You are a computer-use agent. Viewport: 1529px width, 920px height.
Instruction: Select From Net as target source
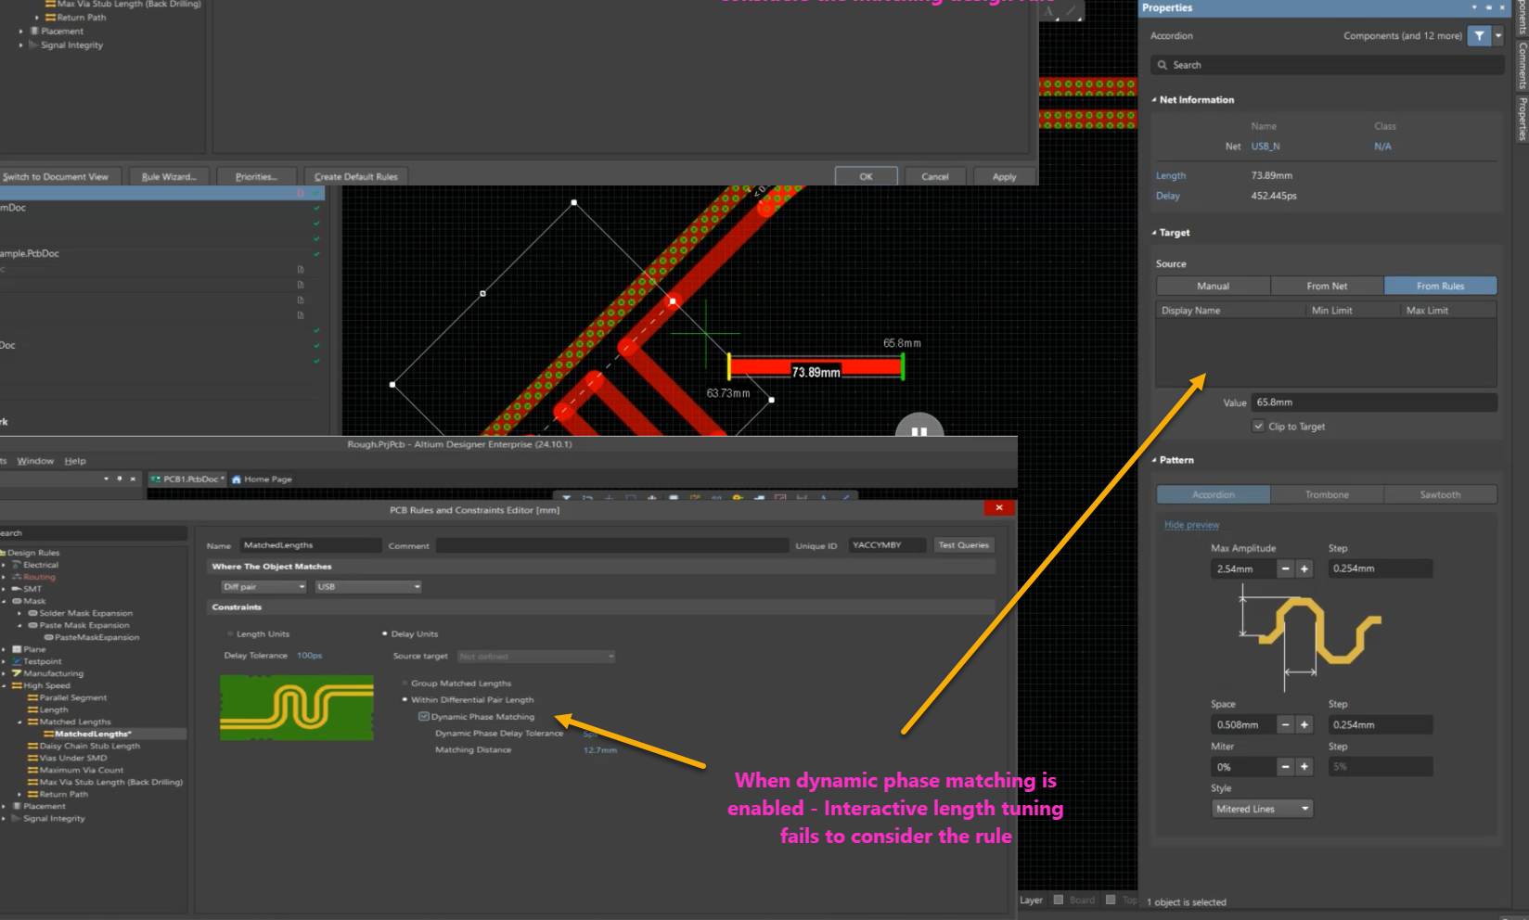tap(1327, 286)
